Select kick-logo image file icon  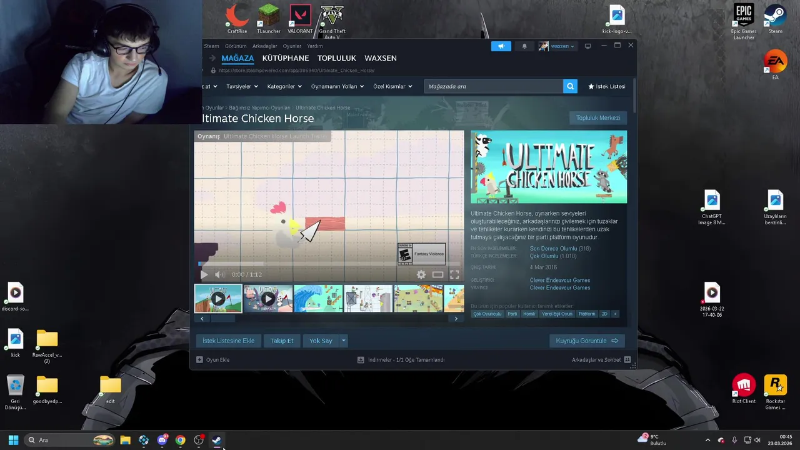[x=617, y=19]
